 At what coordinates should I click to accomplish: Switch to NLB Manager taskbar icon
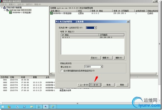pyautogui.click(x=45, y=107)
